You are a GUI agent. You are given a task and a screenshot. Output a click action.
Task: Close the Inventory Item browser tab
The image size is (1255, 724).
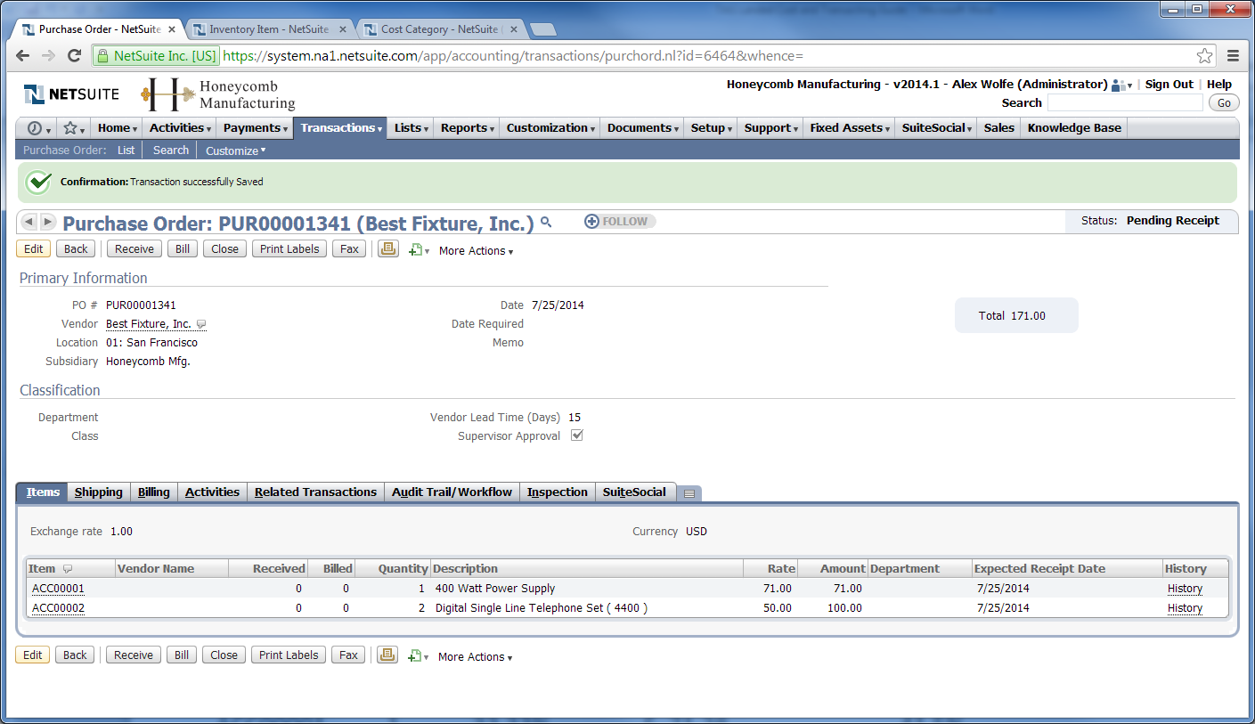343,29
